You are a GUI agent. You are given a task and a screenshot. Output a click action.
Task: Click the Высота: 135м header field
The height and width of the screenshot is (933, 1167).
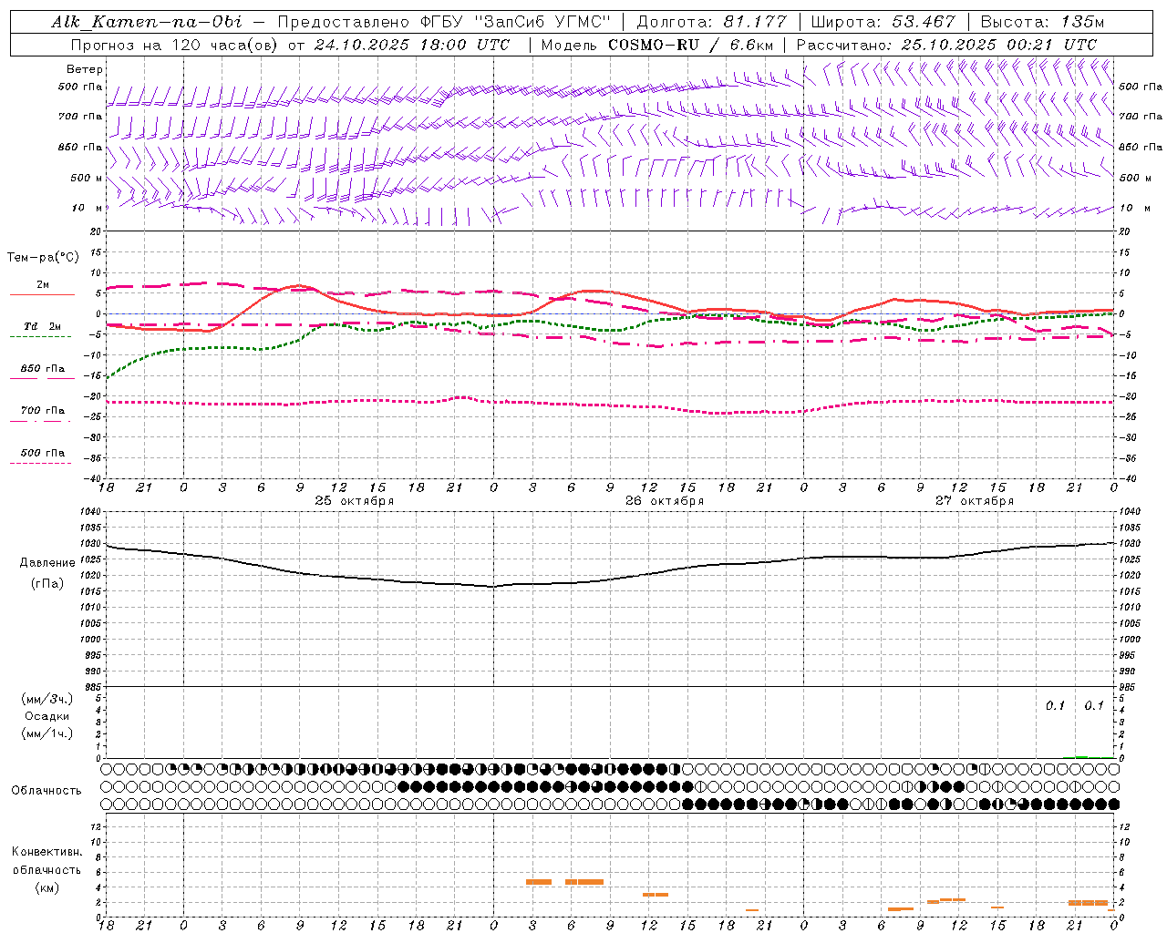click(x=1043, y=22)
